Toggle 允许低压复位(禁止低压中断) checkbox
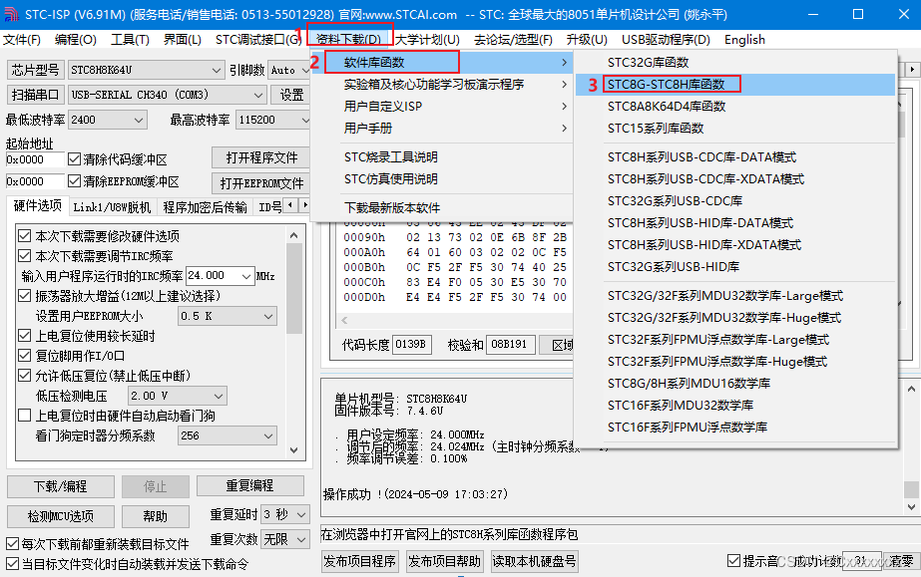921x577 pixels. click(x=25, y=376)
